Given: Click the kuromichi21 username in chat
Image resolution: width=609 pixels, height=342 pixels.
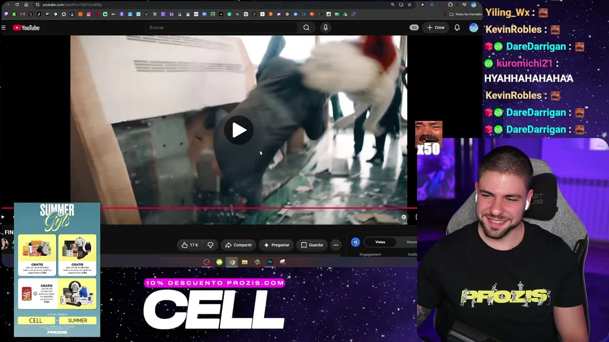Looking at the screenshot, I should click(x=524, y=63).
